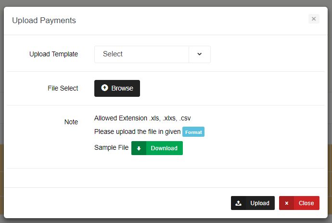This screenshot has width=332, height=223.
Task: Click the circular up-arrow icon in Browse
Action: tap(105, 88)
